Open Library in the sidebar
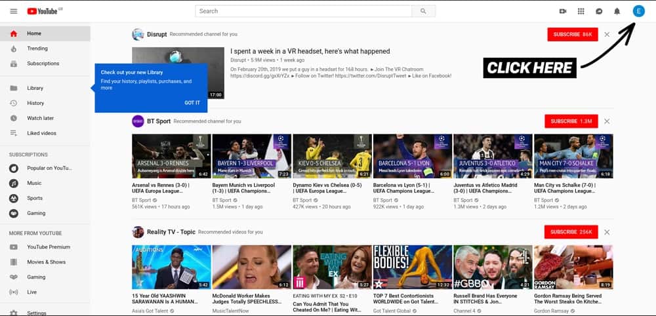 [45, 89]
